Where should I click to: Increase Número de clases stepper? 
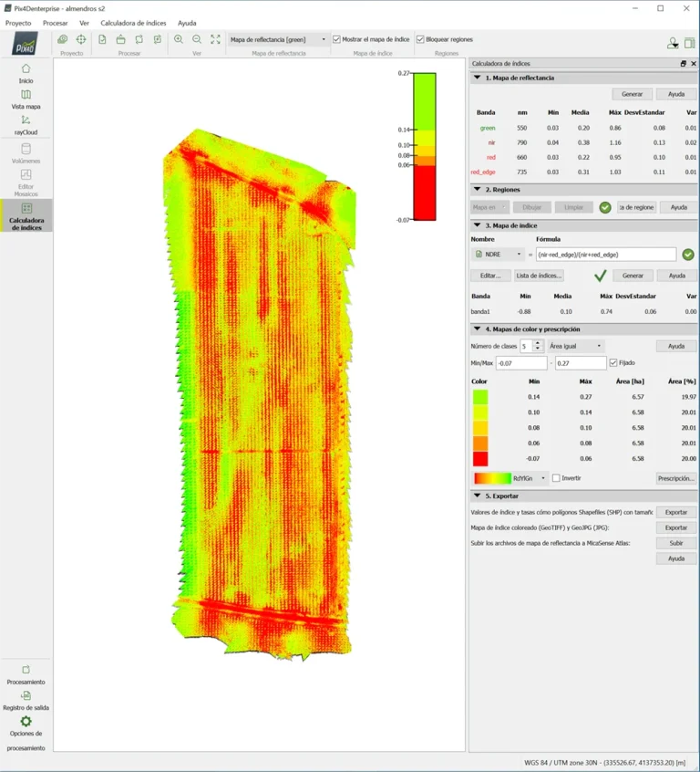(x=538, y=343)
